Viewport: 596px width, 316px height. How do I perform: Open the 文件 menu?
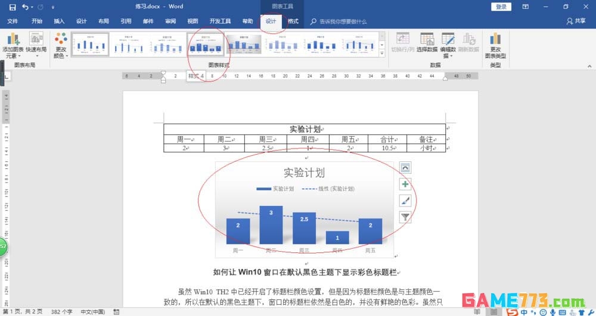13,21
